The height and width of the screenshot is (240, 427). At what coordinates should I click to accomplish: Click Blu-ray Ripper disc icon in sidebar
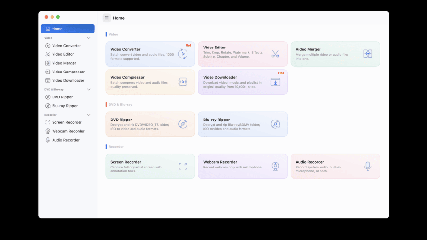(48, 106)
